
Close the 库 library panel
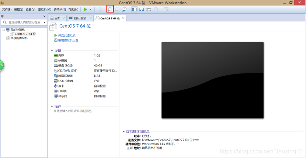[44, 16]
